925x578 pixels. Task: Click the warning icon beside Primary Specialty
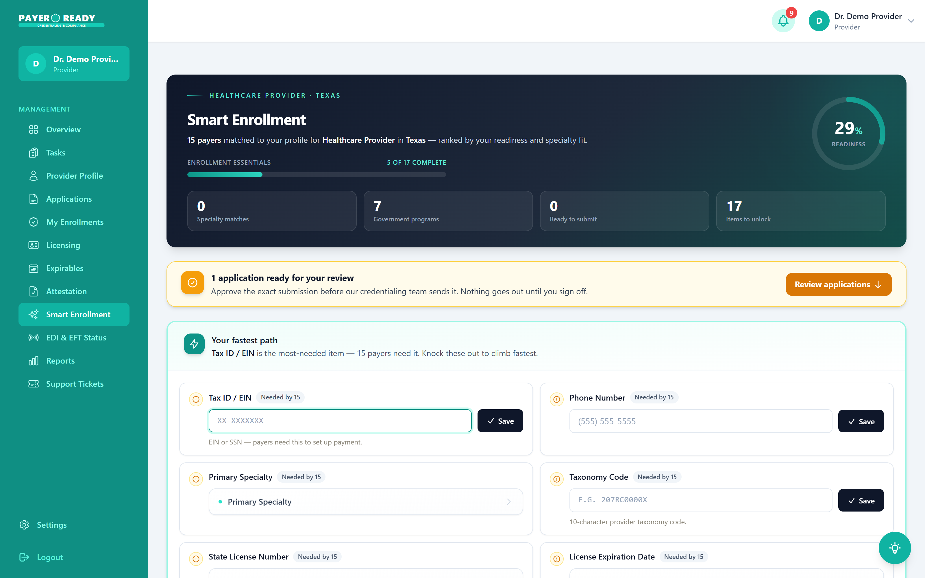tap(196, 479)
